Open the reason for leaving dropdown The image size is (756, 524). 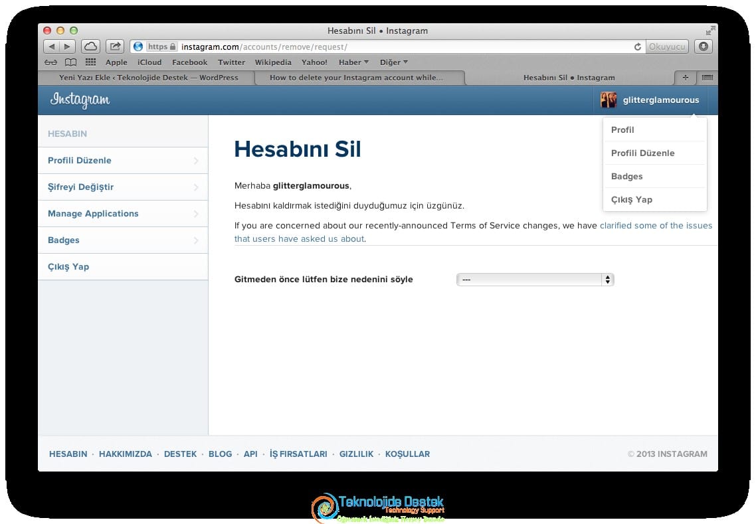pos(535,280)
